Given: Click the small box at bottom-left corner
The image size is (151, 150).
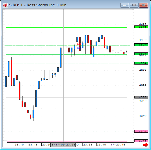Looking at the screenshot, I should [5, 144].
